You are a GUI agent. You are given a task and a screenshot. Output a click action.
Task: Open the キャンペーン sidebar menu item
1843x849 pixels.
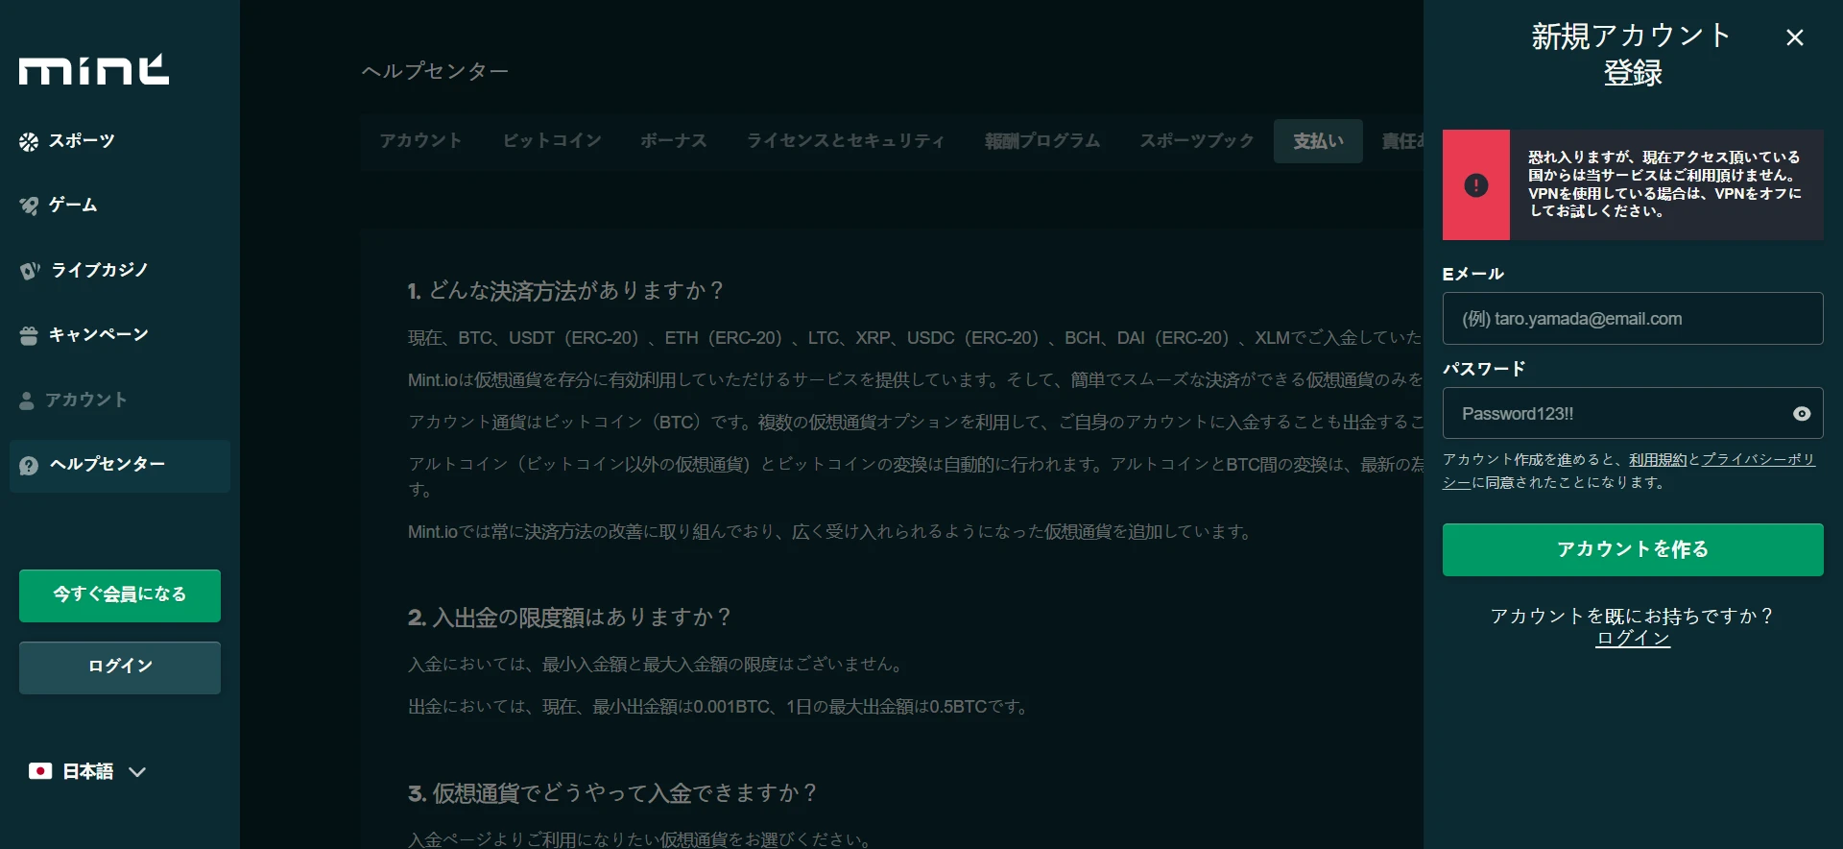[120, 335]
